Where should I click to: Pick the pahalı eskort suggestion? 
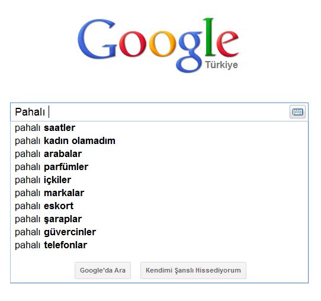point(159,206)
